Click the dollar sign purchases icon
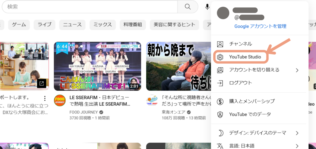Screen dimensions: 316x149 point(220,101)
